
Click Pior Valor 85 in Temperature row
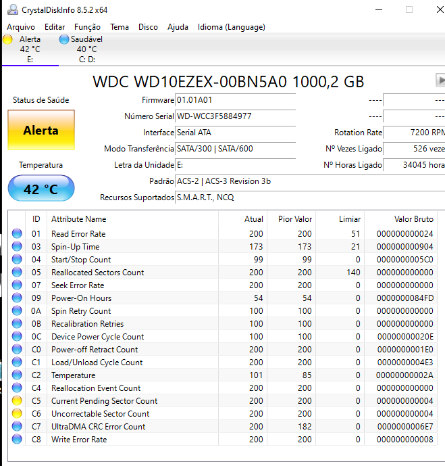(307, 375)
